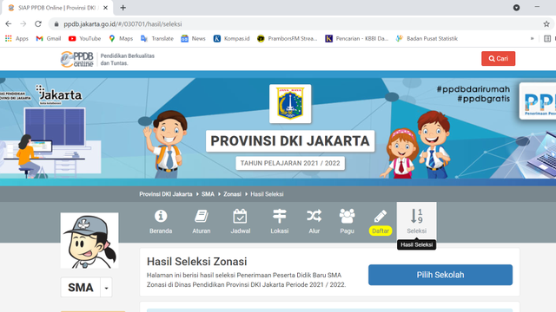Click the SMA student avatar image
Screen dimensions: 556x312
(x=89, y=241)
